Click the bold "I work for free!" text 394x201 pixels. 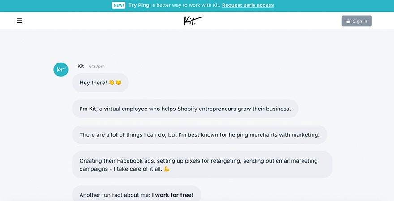point(173,195)
